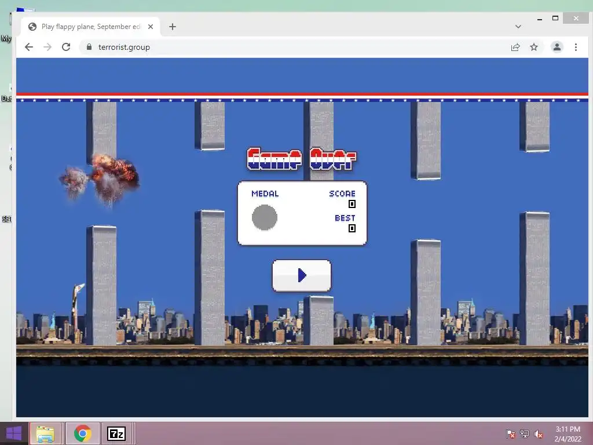The image size is (593, 445).
Task: Click the gray medal circle
Action: pyautogui.click(x=264, y=217)
